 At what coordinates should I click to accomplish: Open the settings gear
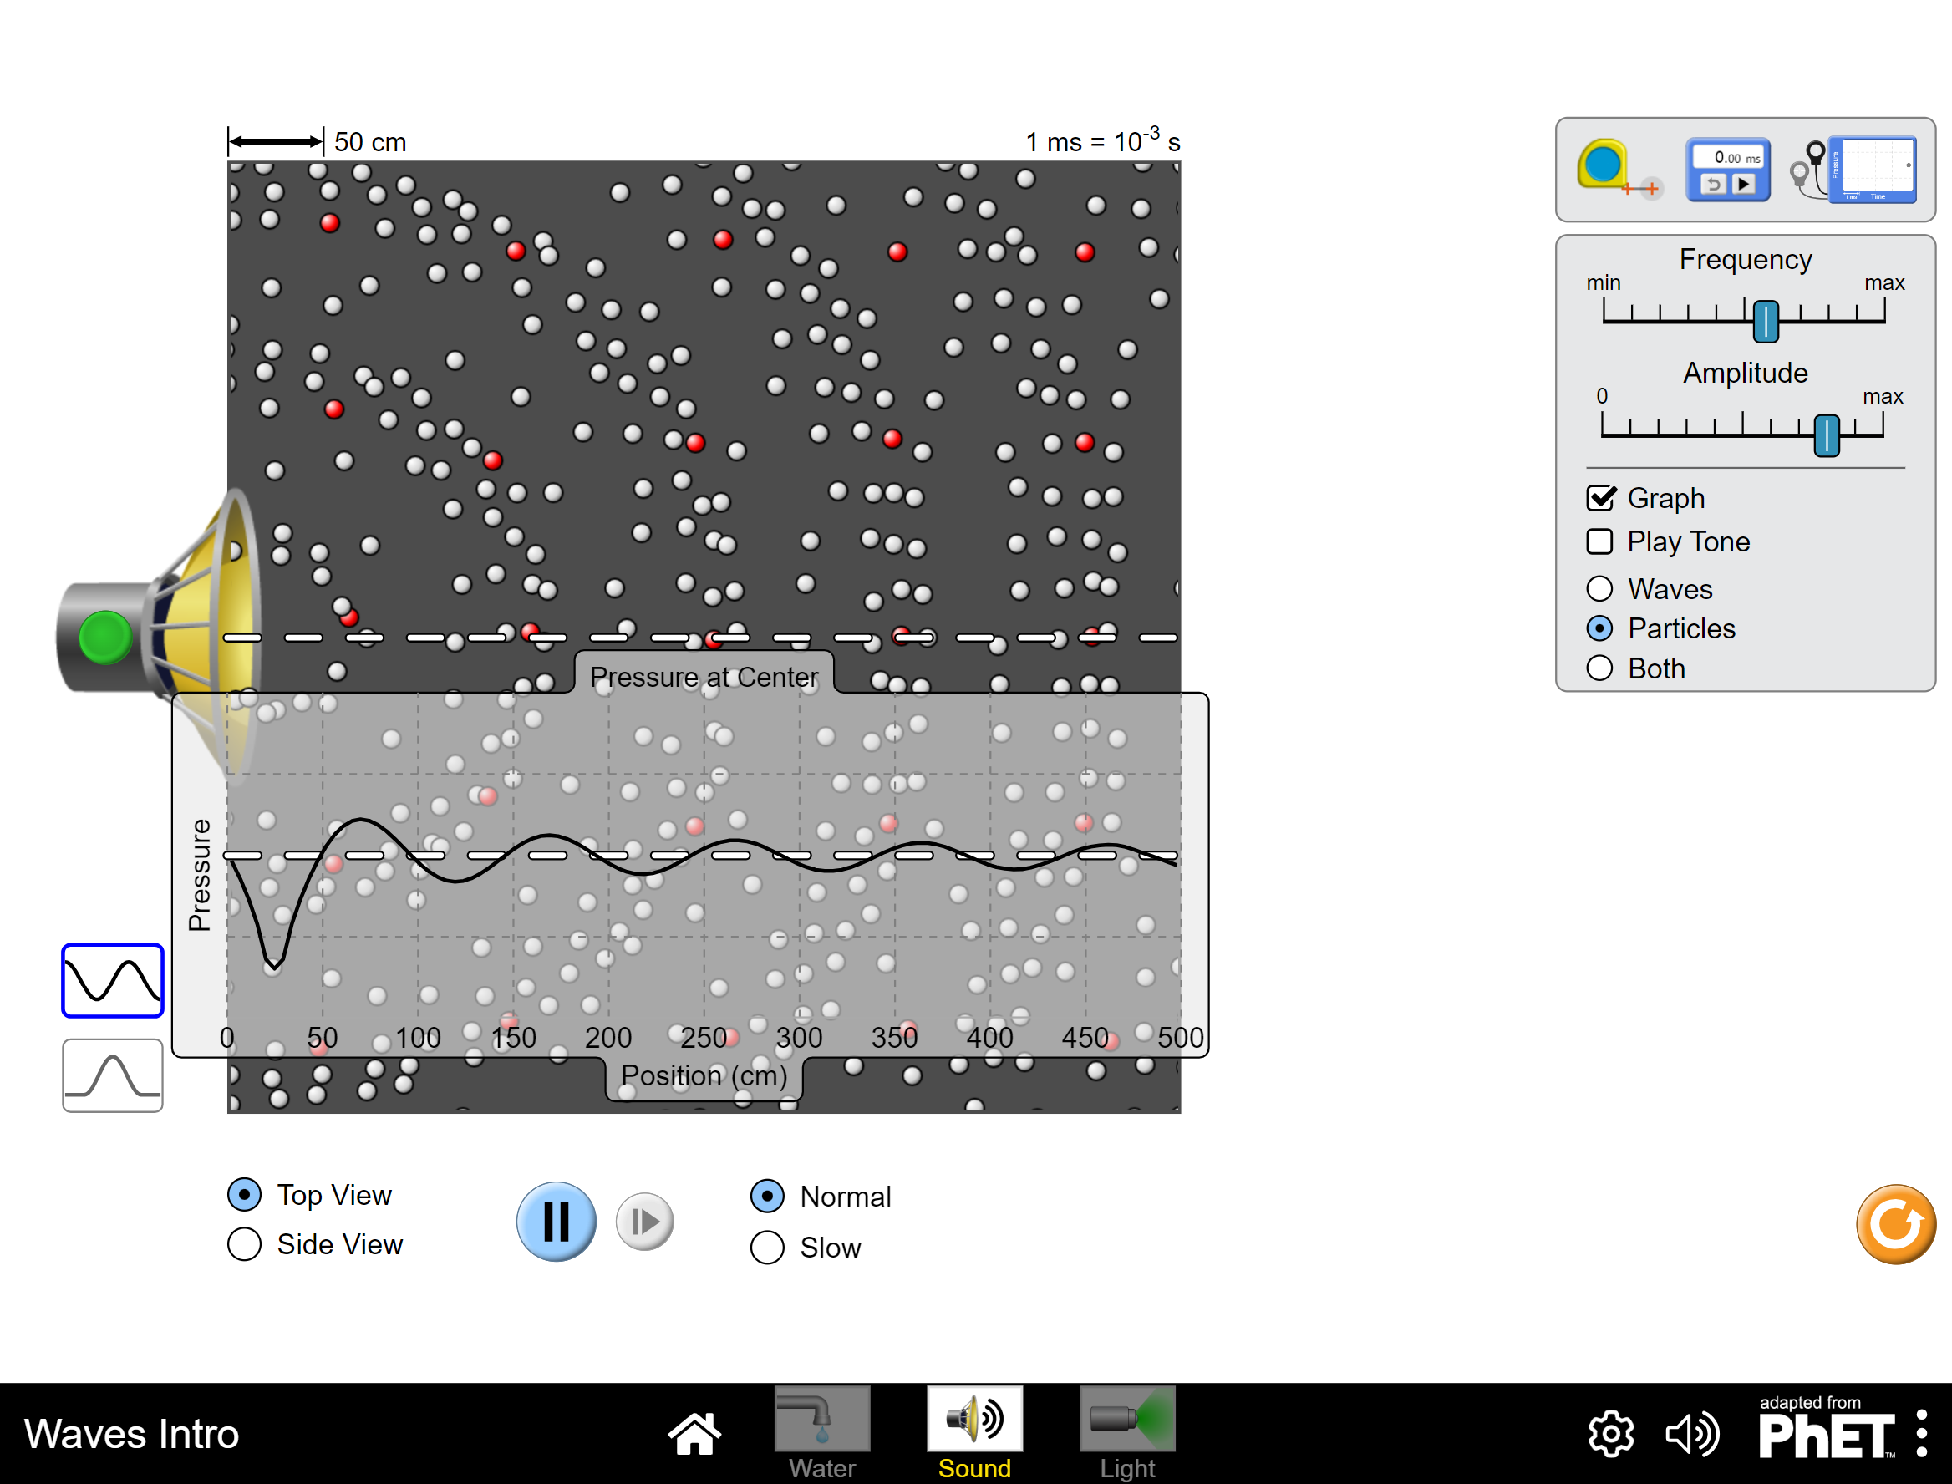(x=1611, y=1433)
